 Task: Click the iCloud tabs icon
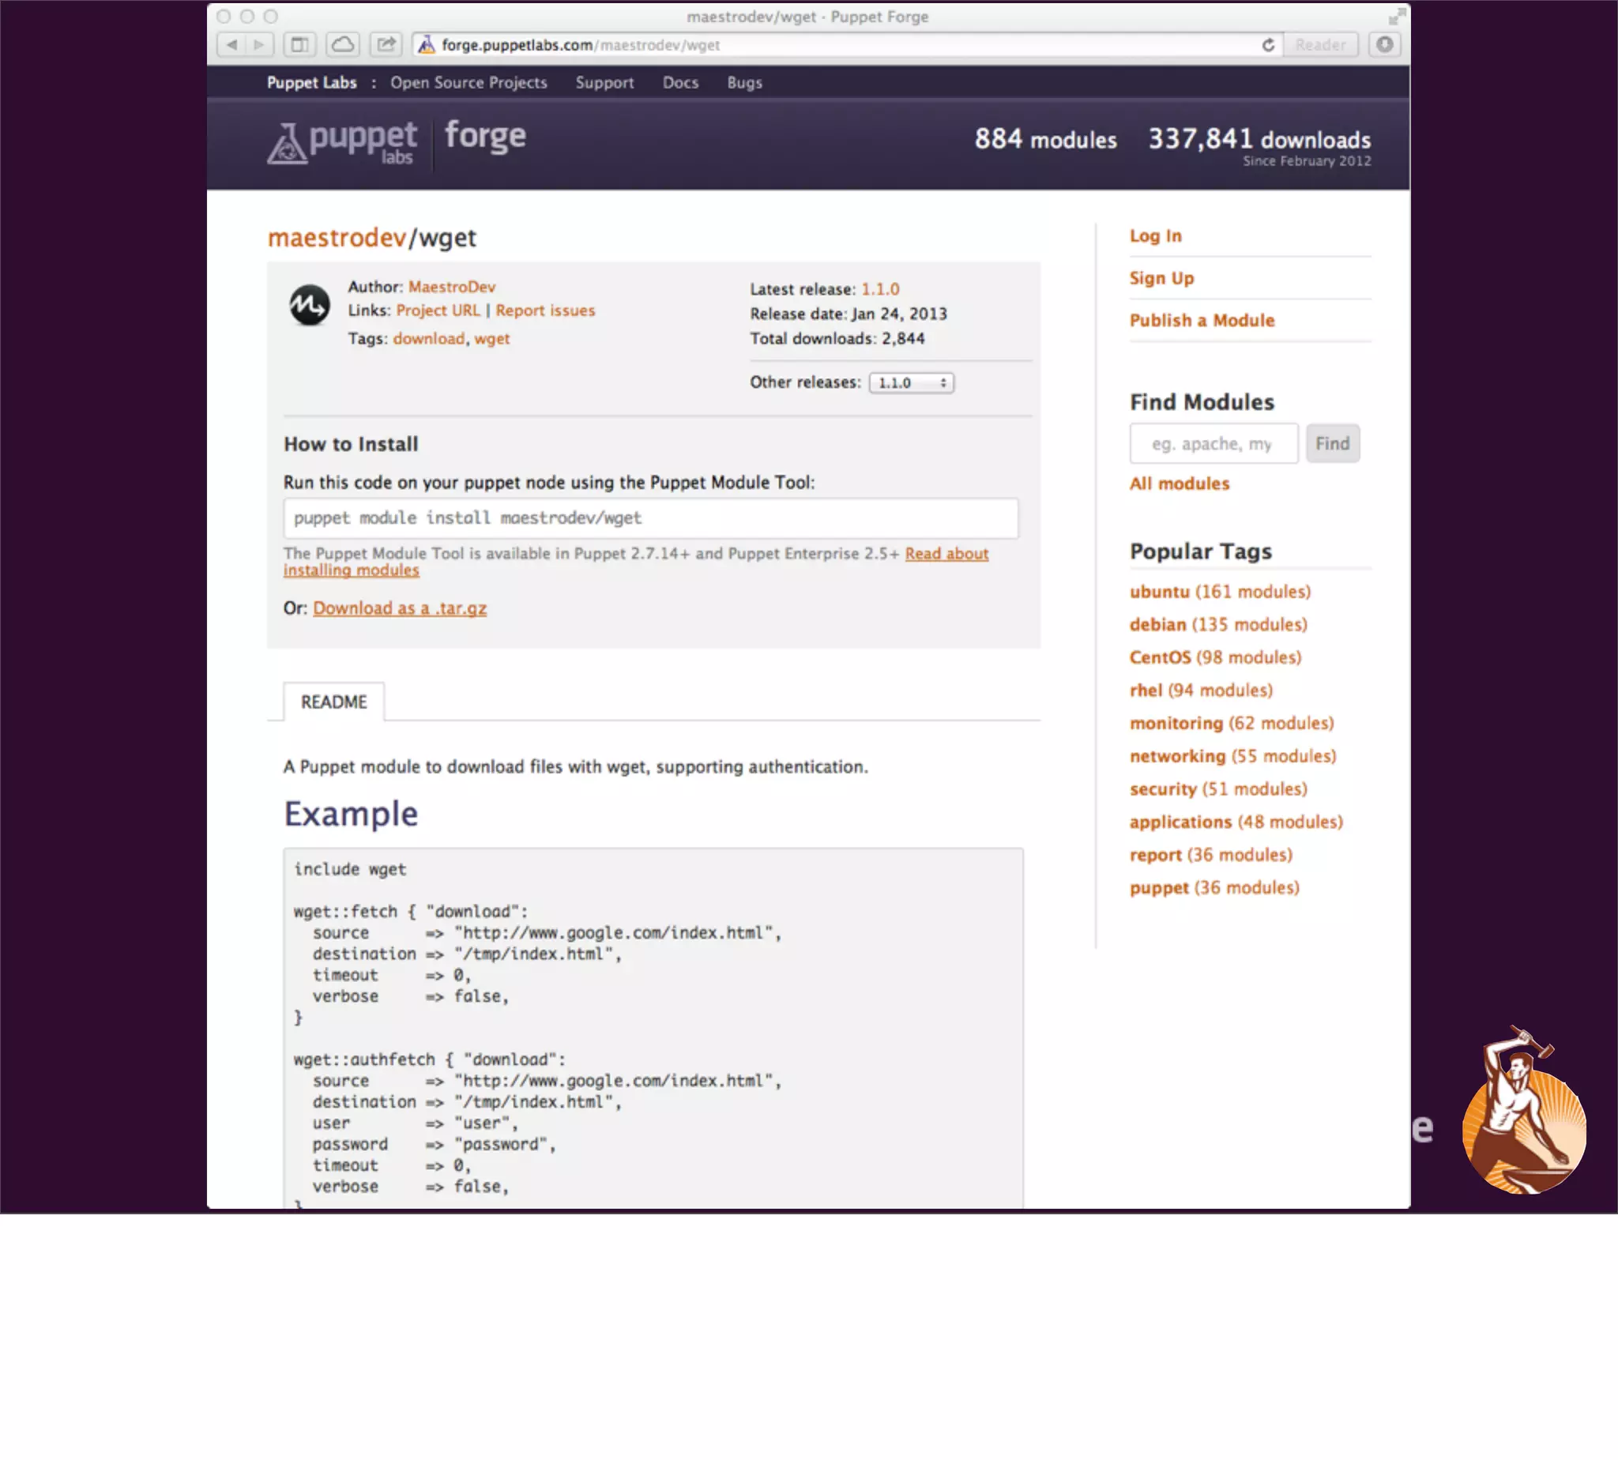(344, 45)
